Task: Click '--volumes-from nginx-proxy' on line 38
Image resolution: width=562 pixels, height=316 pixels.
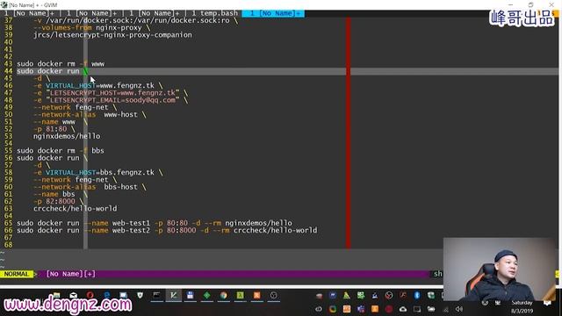Action: tap(88, 27)
